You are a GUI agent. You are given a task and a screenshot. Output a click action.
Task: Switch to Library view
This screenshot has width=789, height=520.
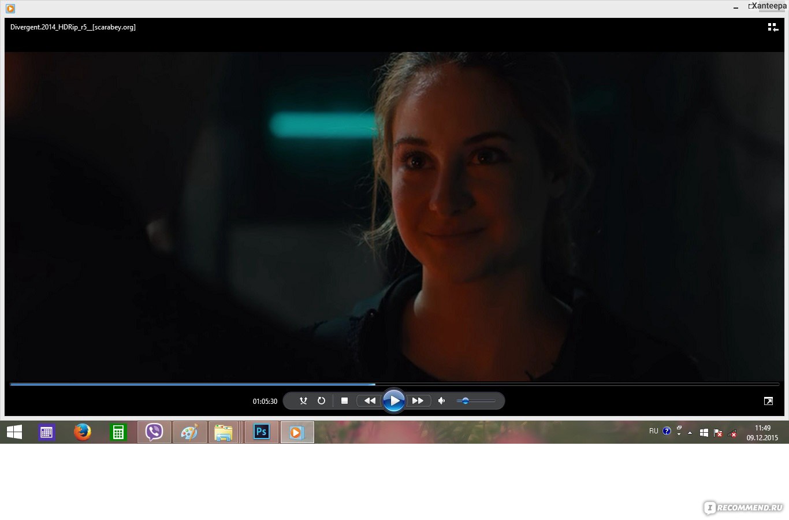click(x=773, y=27)
